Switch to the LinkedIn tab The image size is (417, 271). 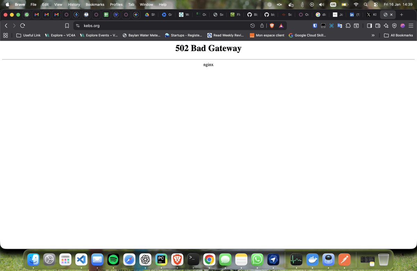355,15
